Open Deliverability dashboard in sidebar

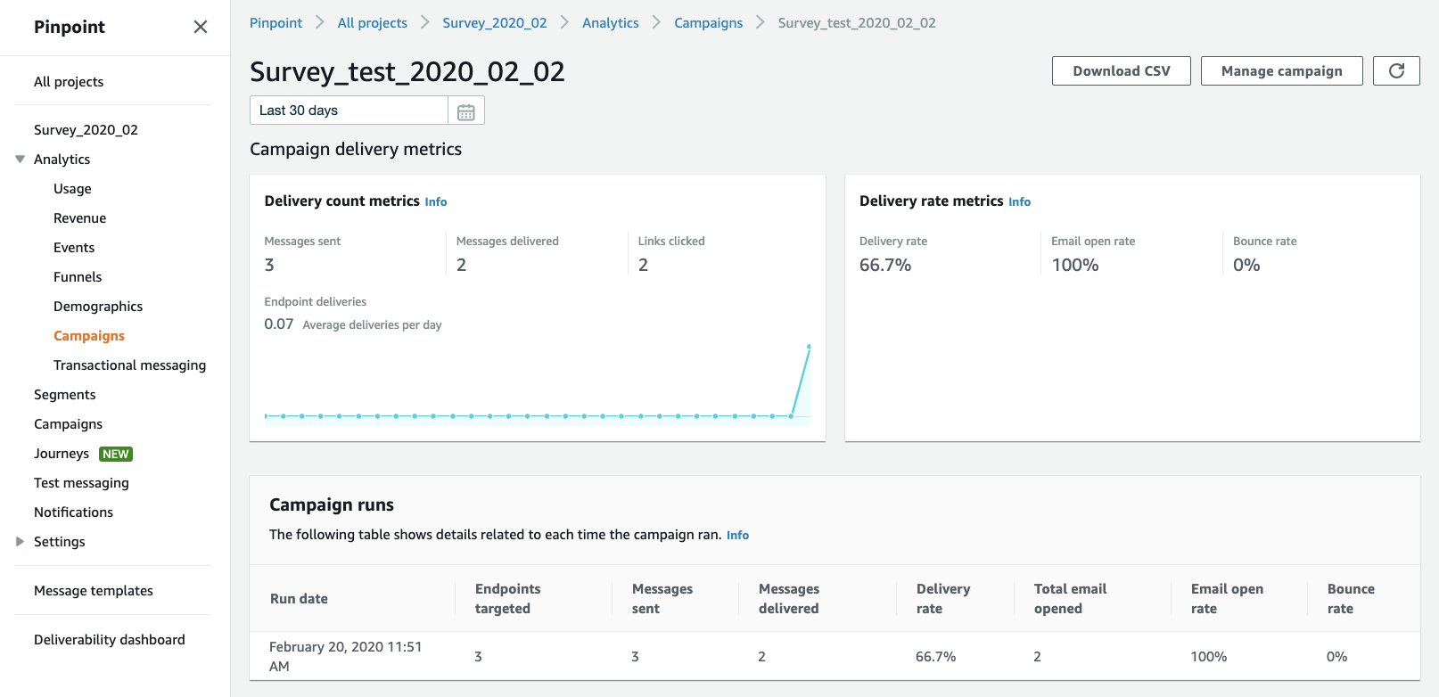tap(110, 640)
